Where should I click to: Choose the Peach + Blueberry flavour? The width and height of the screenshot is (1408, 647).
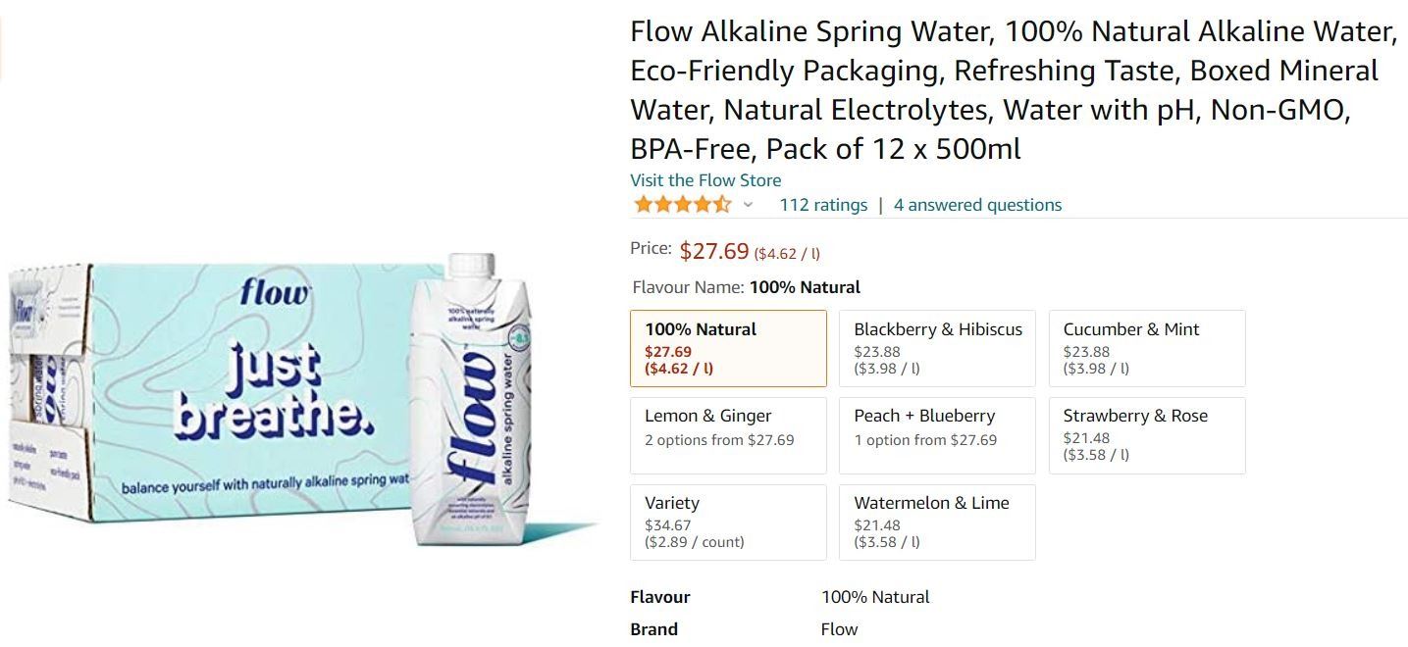coord(937,434)
